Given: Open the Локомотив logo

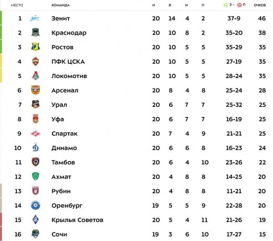Looking at the screenshot, I should pos(35,76).
